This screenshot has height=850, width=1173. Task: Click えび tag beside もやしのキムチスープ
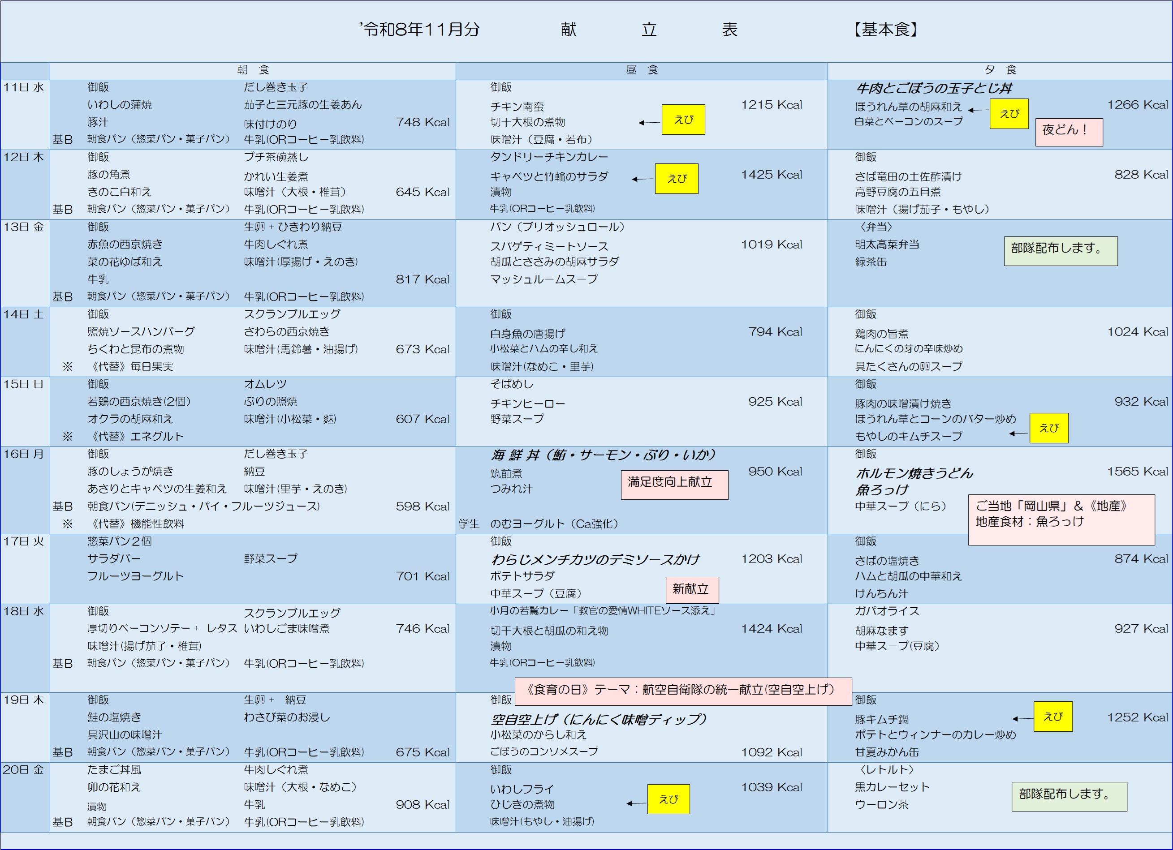tap(1049, 428)
